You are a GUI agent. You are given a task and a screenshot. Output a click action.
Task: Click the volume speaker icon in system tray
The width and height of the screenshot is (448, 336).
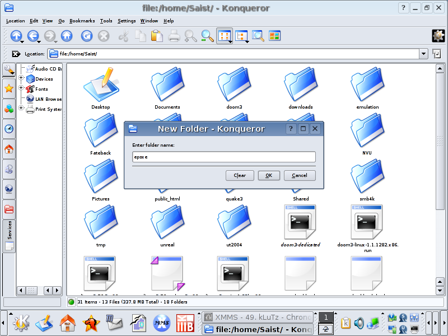pos(359,323)
